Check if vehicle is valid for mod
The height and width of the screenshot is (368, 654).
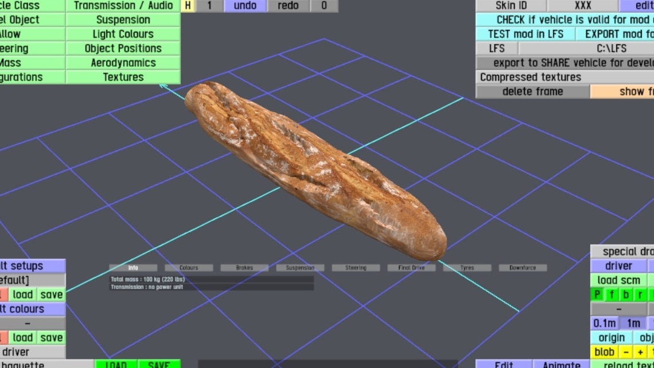(565, 20)
